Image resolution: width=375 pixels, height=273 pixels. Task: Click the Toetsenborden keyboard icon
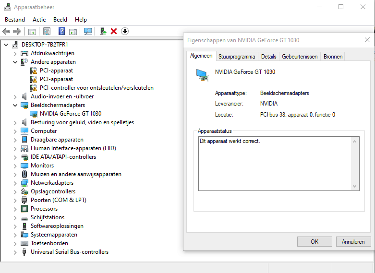tap(24, 243)
